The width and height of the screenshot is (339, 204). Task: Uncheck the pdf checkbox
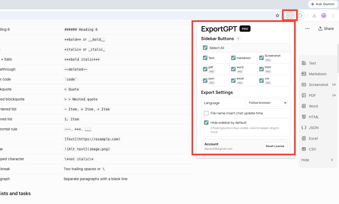[205, 69]
